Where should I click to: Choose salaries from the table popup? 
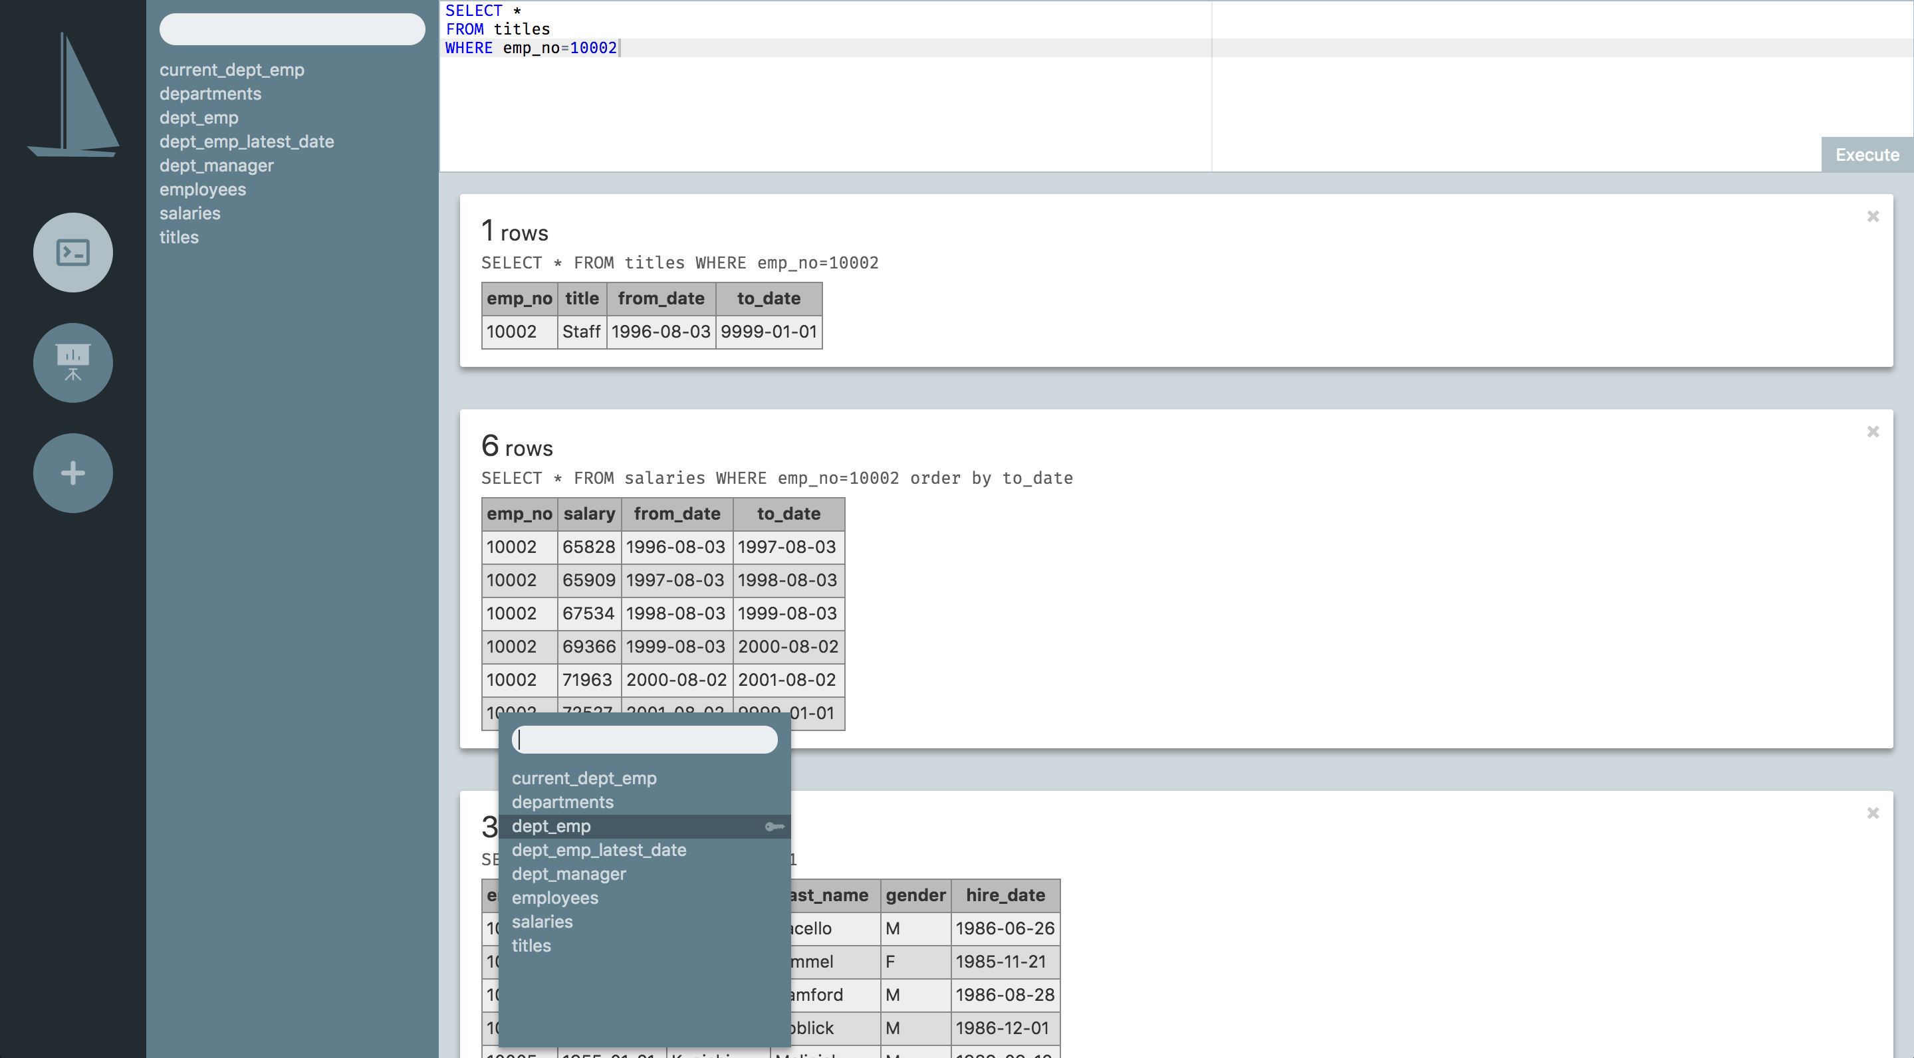click(542, 921)
